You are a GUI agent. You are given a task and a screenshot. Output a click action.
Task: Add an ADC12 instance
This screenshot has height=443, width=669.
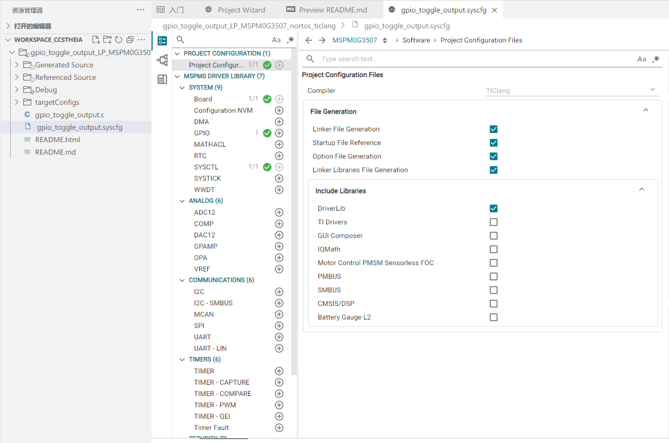click(x=279, y=212)
